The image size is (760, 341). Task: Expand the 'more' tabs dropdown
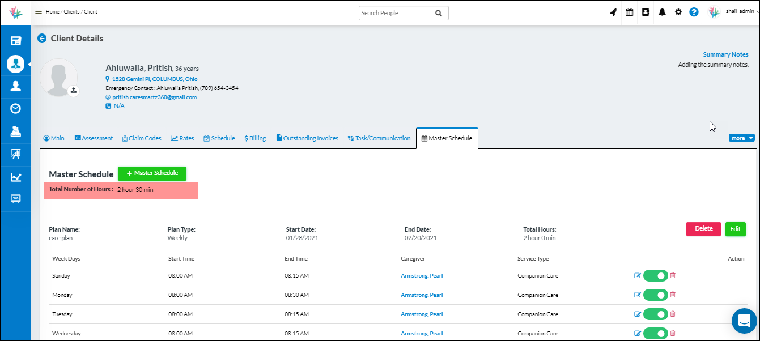pos(741,138)
